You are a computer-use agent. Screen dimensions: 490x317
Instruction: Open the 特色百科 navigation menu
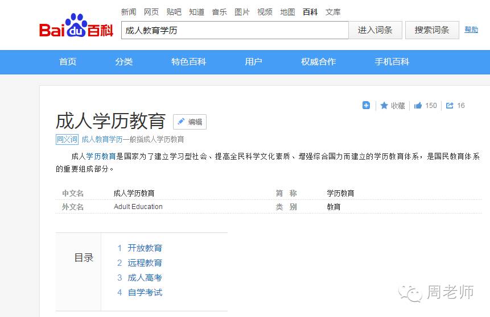[x=188, y=62]
